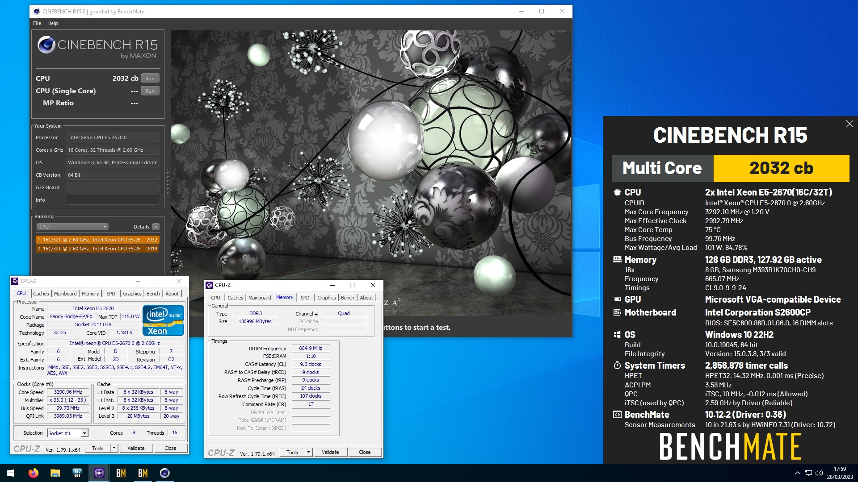Run the CPU Single Core benchmark
The height and width of the screenshot is (482, 858).
[x=150, y=91]
